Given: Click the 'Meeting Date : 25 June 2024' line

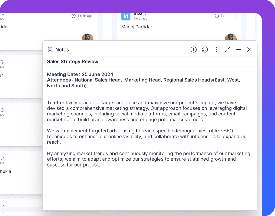Looking at the screenshot, I should pos(80,74).
